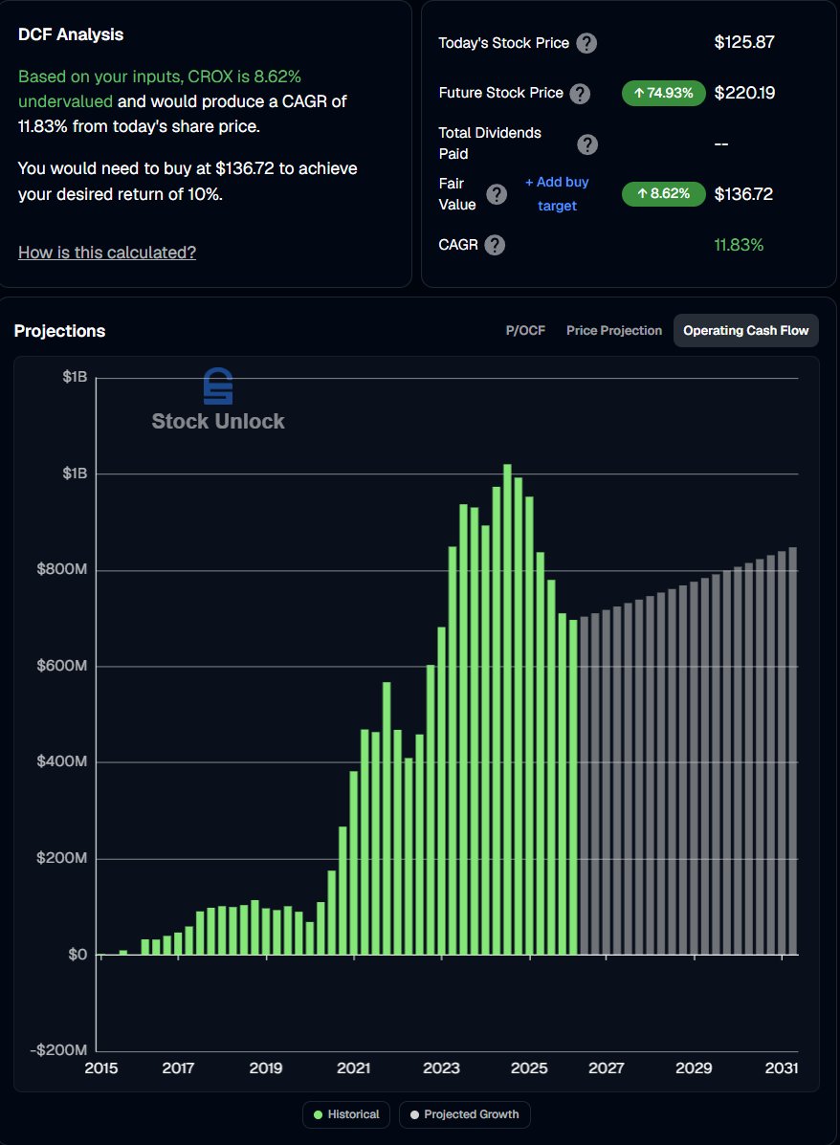Click the 8.62% fair value badge
Screen dimensions: 840x1145
click(x=663, y=194)
